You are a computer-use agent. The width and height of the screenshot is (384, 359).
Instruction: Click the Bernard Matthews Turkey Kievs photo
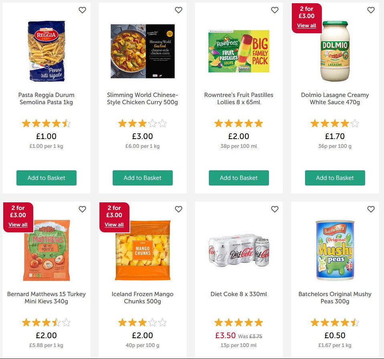[x=46, y=250]
